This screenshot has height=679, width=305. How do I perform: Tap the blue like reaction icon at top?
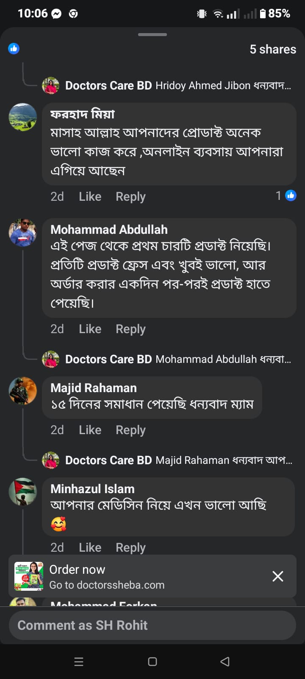point(14,48)
